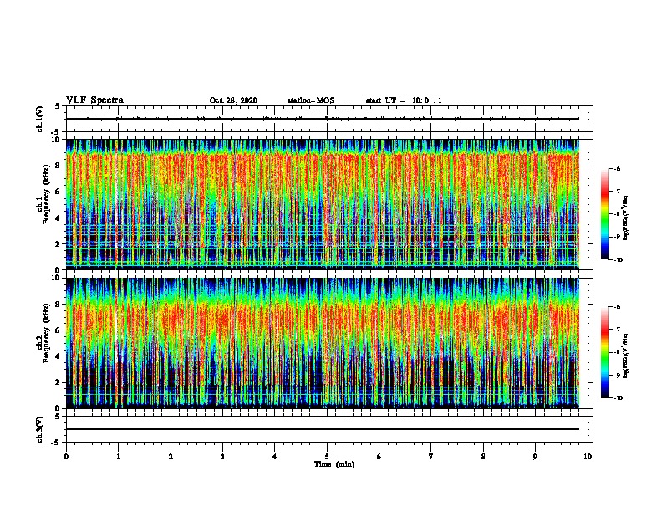Click time axis tick label '1'
Viewport: 662px width, 512px height.
click(x=118, y=457)
